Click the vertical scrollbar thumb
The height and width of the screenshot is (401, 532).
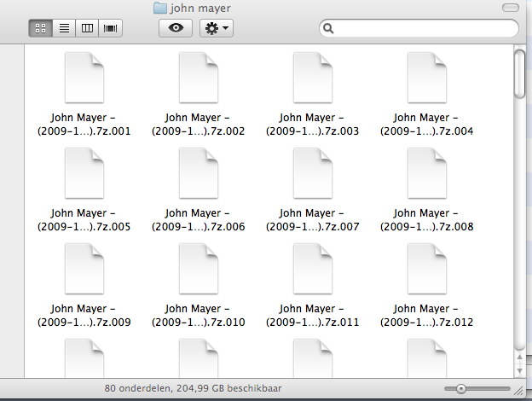pos(519,74)
